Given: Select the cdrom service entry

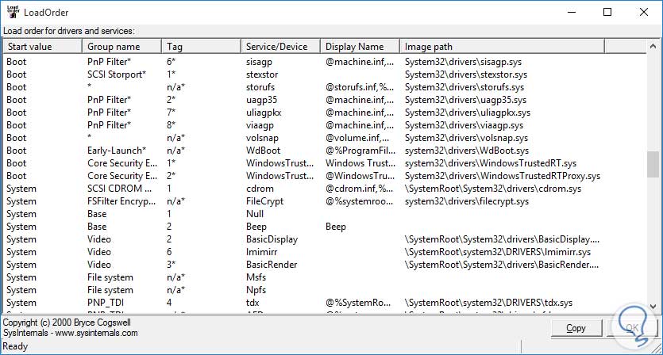Looking at the screenshot, I should pos(260,189).
